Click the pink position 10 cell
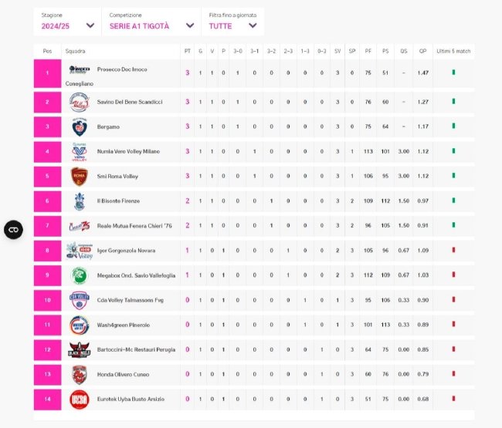 tap(47, 300)
